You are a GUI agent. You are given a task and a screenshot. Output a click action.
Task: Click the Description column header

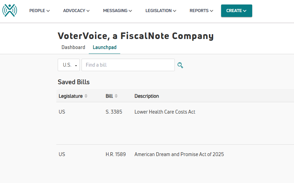click(x=146, y=96)
